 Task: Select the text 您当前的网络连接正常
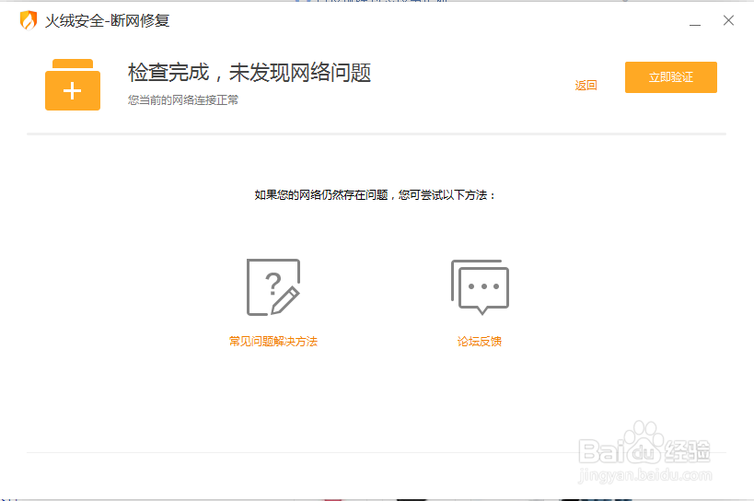183,100
